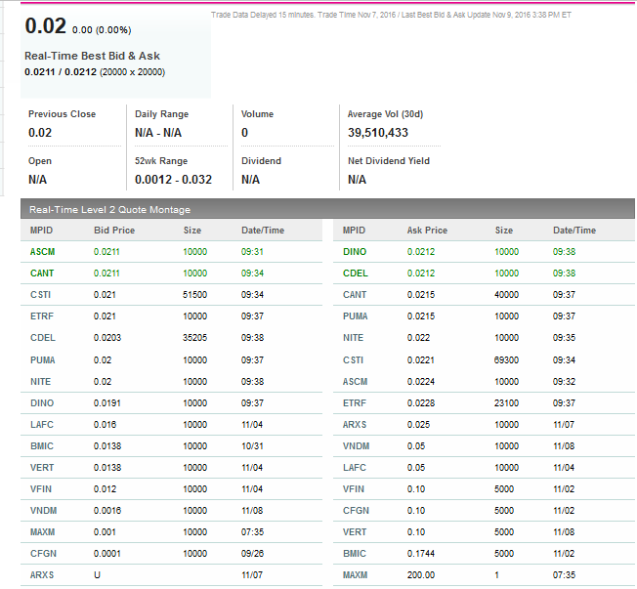
Task: Click the 52wk Range value 0.0012 - 0.032
Action: click(173, 180)
